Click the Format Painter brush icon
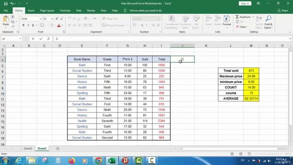Viewport: 293px width, 165px height. coord(13,27)
